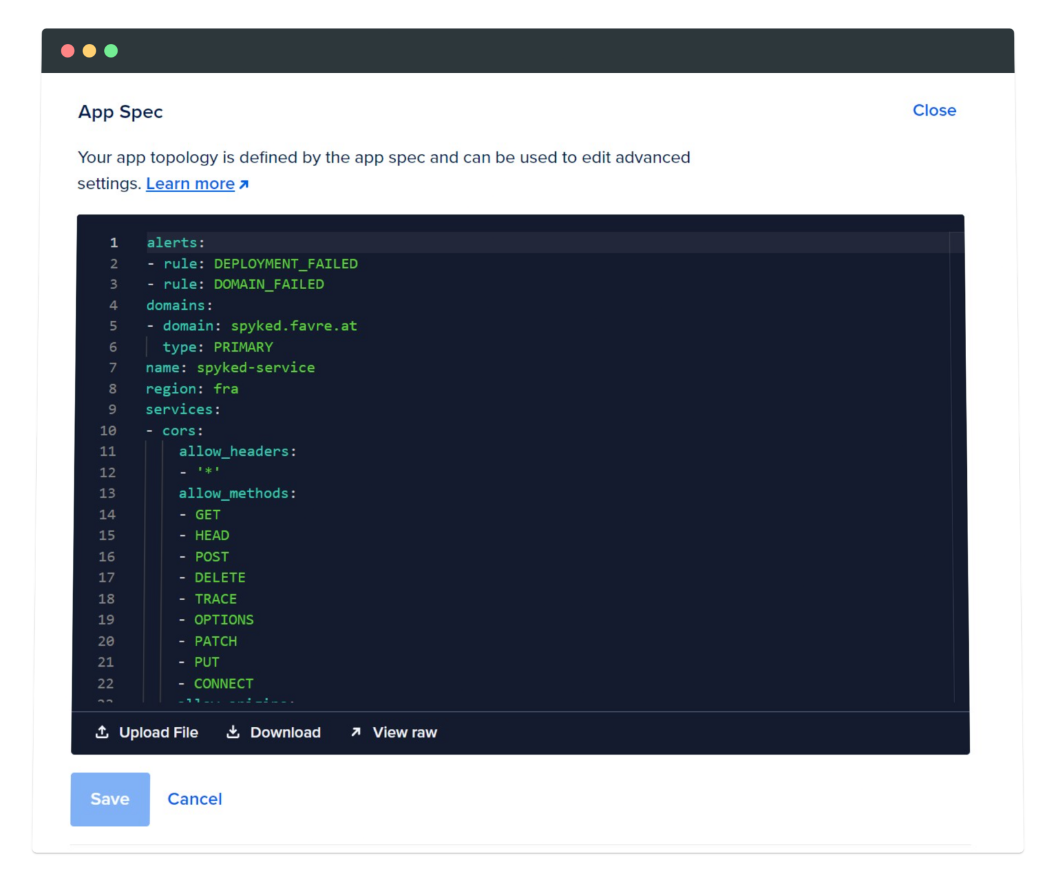Click the Upload File label

[158, 733]
